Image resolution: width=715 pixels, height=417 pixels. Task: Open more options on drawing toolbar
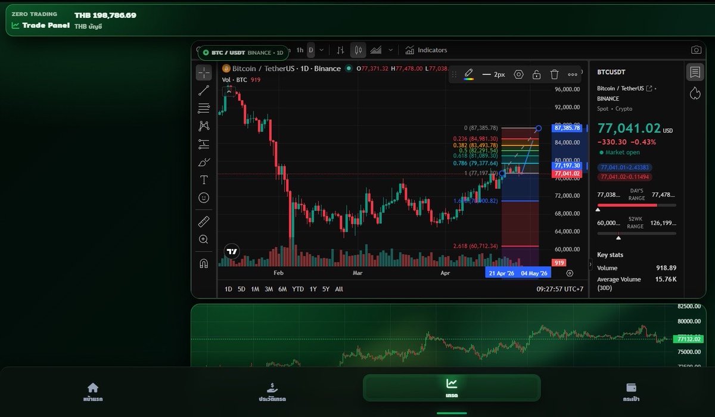(573, 74)
